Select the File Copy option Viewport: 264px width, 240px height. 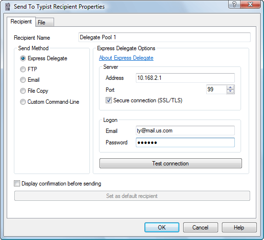point(23,91)
